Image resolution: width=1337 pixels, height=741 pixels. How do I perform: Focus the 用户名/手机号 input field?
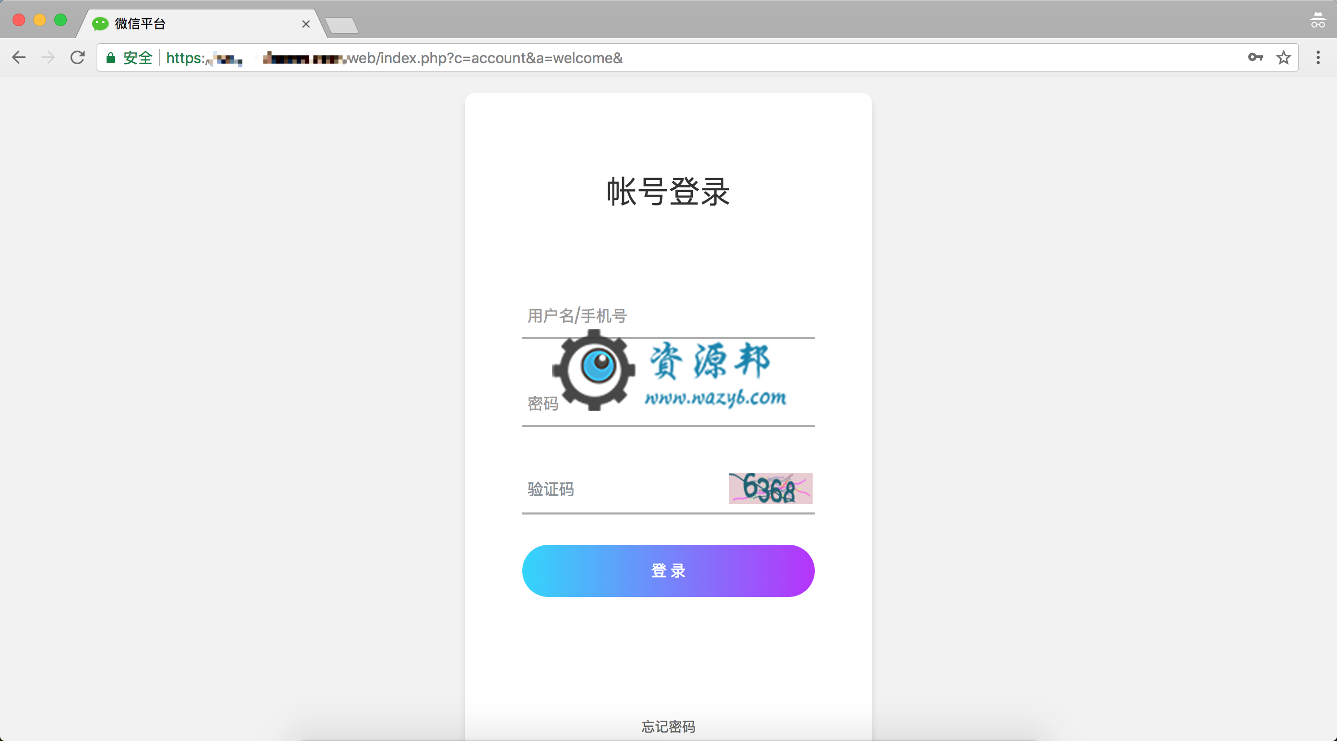click(x=668, y=316)
